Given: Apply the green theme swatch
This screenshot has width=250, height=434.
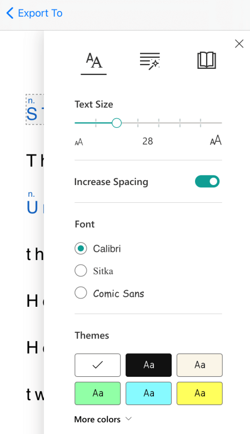Looking at the screenshot, I should pos(97,393).
